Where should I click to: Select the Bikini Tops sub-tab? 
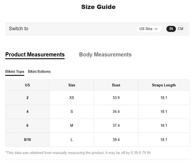15,72
